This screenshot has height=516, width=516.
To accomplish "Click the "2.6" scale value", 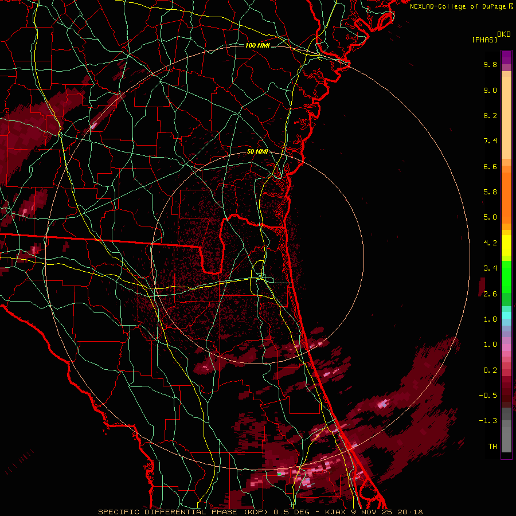I will 490,294.
